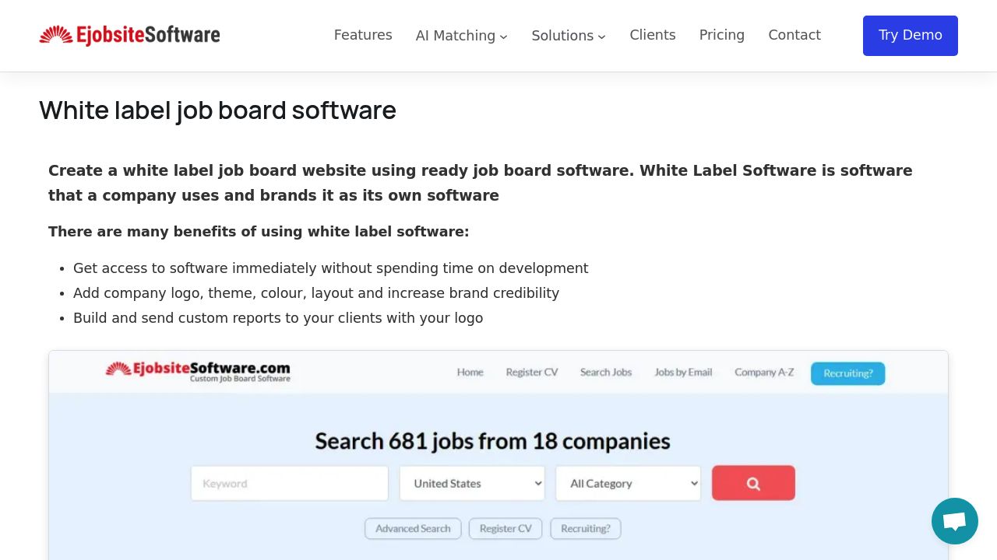
Task: Navigate to the Contact page
Action: [x=794, y=35]
